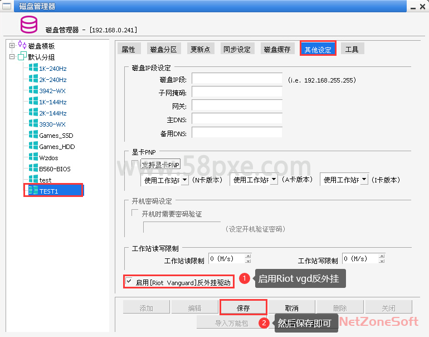Select the TEST1 tree item text
Screen dimensions: 429x337
[x=48, y=191]
